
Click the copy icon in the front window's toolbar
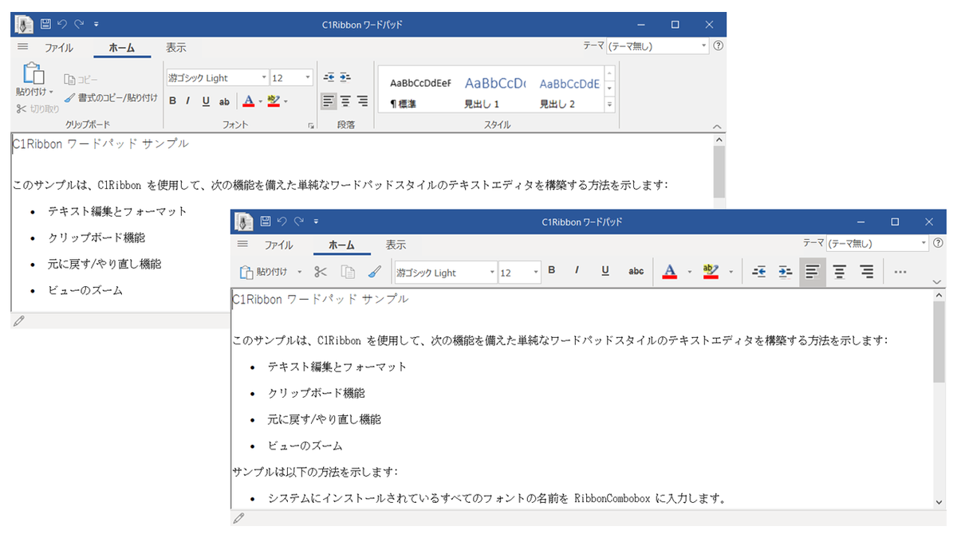tap(348, 272)
